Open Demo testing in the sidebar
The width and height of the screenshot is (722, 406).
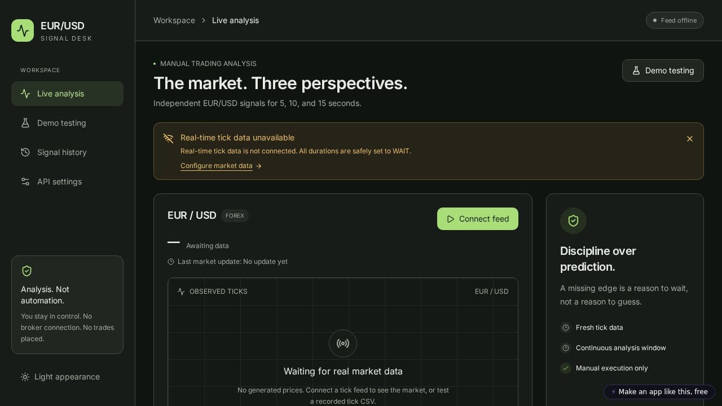[67, 123]
